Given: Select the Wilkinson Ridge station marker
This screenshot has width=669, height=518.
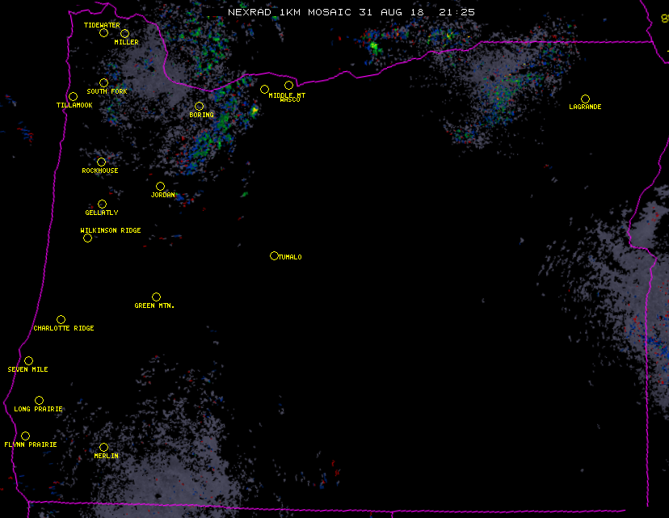Looking at the screenshot, I should tap(87, 238).
